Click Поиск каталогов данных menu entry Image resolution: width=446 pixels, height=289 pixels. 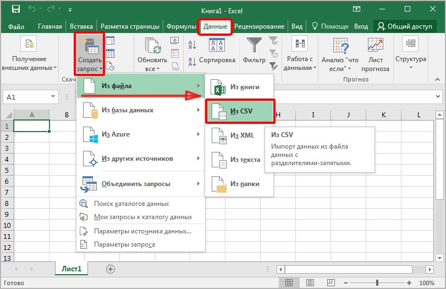point(141,204)
